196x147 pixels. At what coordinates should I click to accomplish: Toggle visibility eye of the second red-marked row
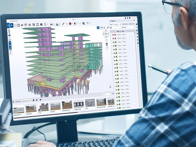coord(113,38)
